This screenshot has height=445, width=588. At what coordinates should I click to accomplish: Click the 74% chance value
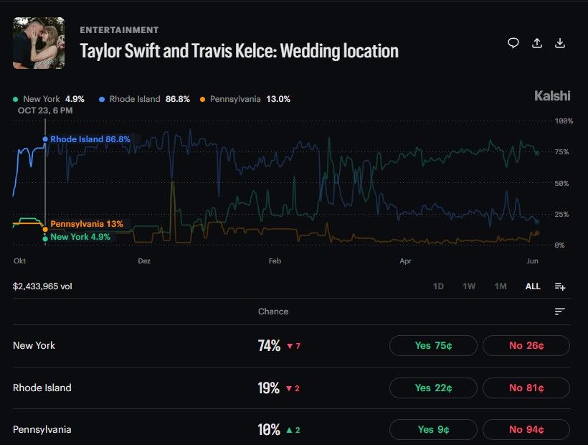point(269,345)
